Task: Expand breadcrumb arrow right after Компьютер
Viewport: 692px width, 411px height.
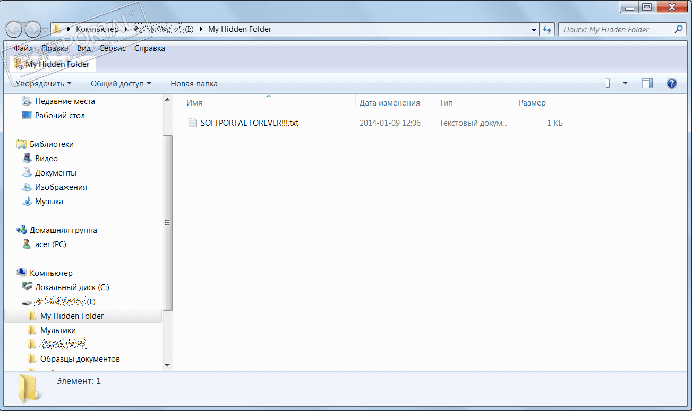Action: click(125, 29)
